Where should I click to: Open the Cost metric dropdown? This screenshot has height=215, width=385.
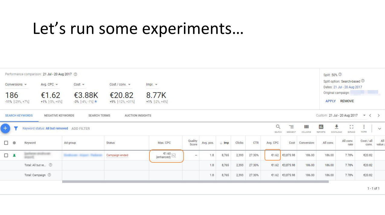(79, 84)
